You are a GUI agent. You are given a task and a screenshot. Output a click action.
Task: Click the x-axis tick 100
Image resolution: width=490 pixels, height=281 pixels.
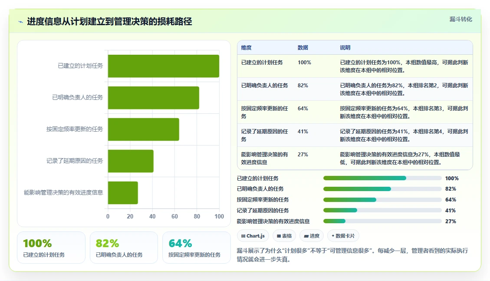click(x=219, y=216)
